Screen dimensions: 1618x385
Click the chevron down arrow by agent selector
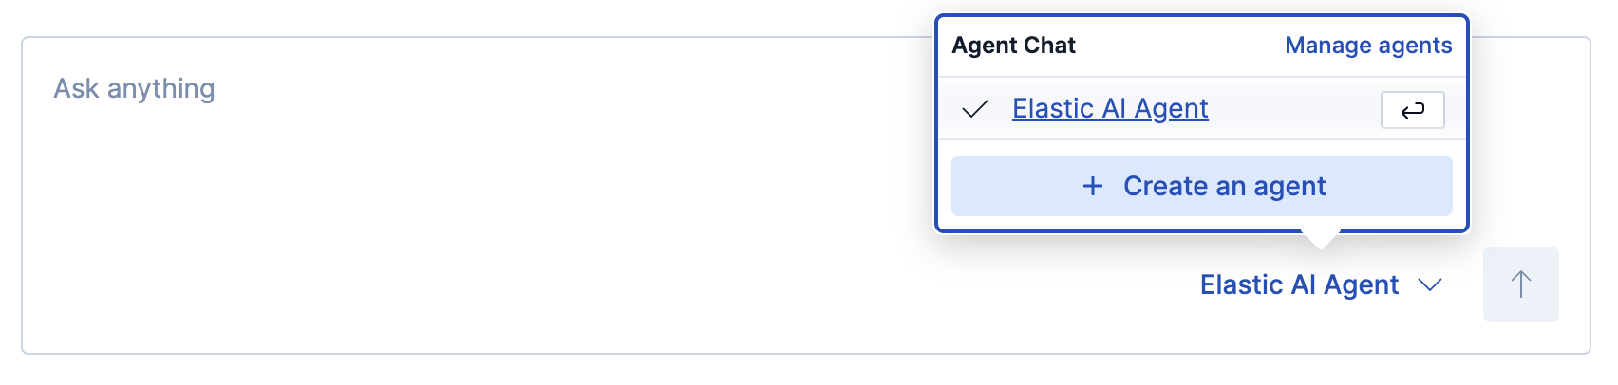(1429, 284)
